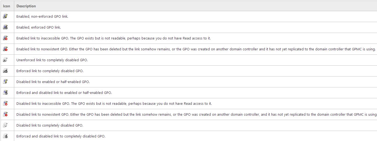This screenshot has height=141, width=377.
Task: Click the Description column header
Action: 26,6
